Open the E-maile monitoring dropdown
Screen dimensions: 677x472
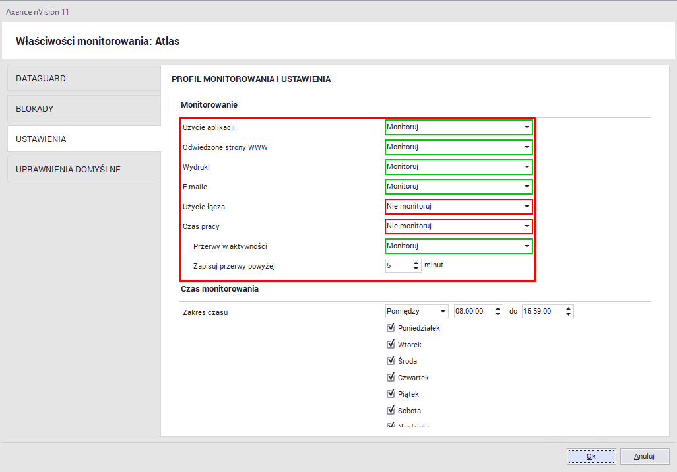coord(527,186)
